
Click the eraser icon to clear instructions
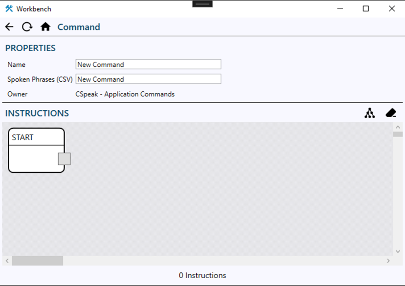pyautogui.click(x=391, y=113)
